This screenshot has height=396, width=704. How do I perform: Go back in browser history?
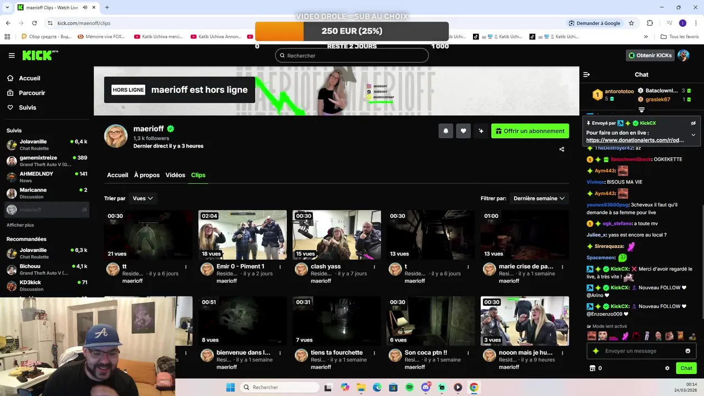pos(8,23)
